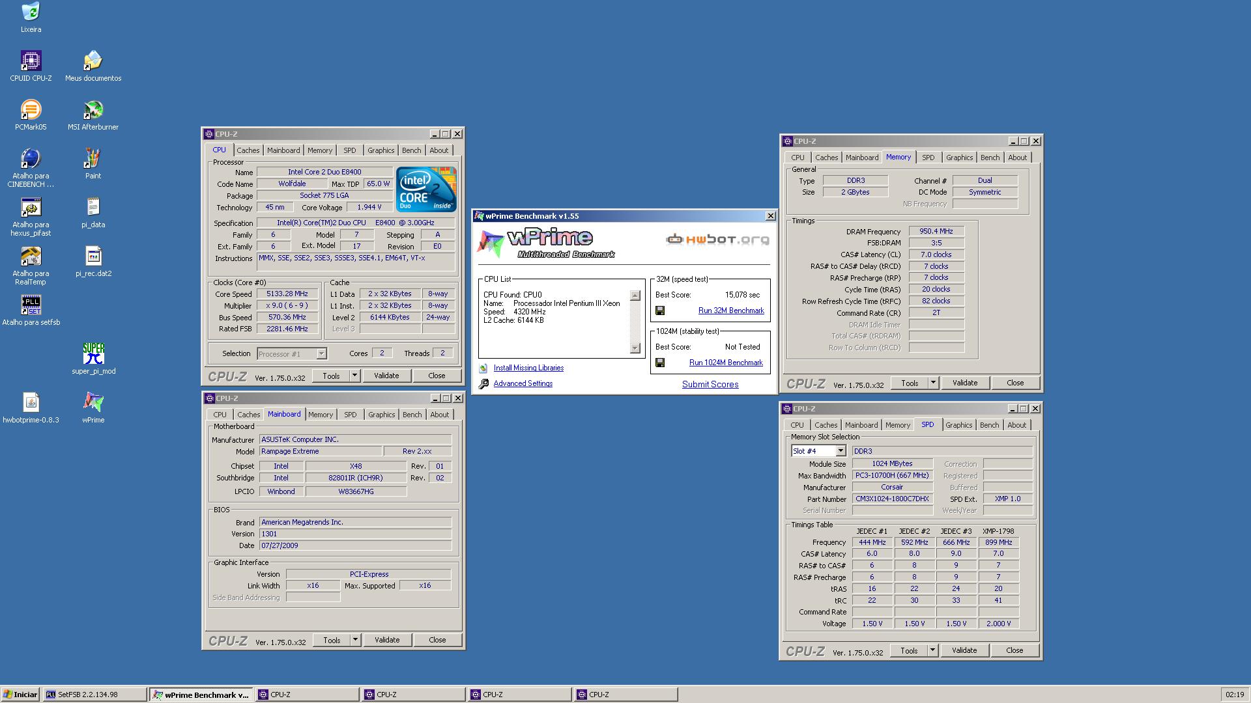Select the pi_rec.dat2 file icon

93,256
